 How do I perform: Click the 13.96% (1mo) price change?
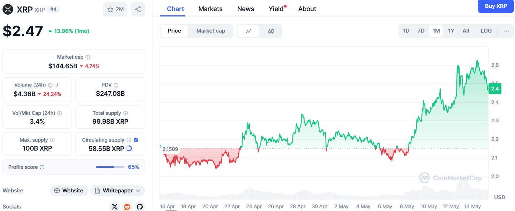[x=69, y=31]
